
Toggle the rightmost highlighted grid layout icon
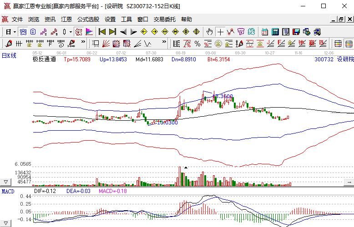(349, 44)
